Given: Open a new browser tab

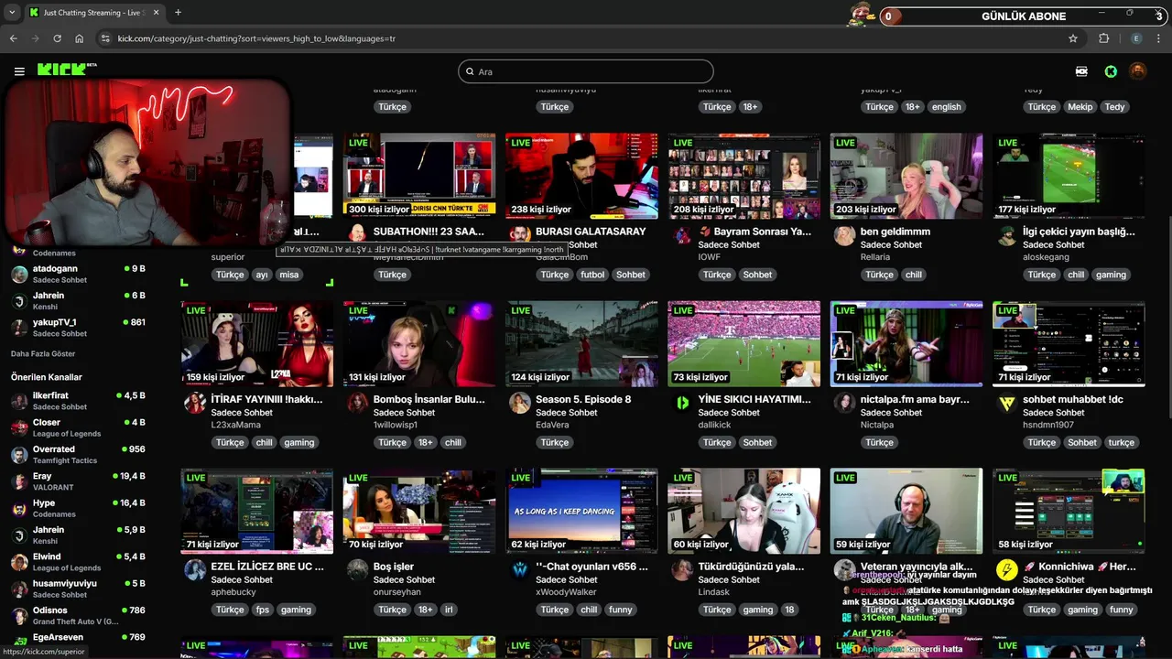Looking at the screenshot, I should tap(178, 13).
